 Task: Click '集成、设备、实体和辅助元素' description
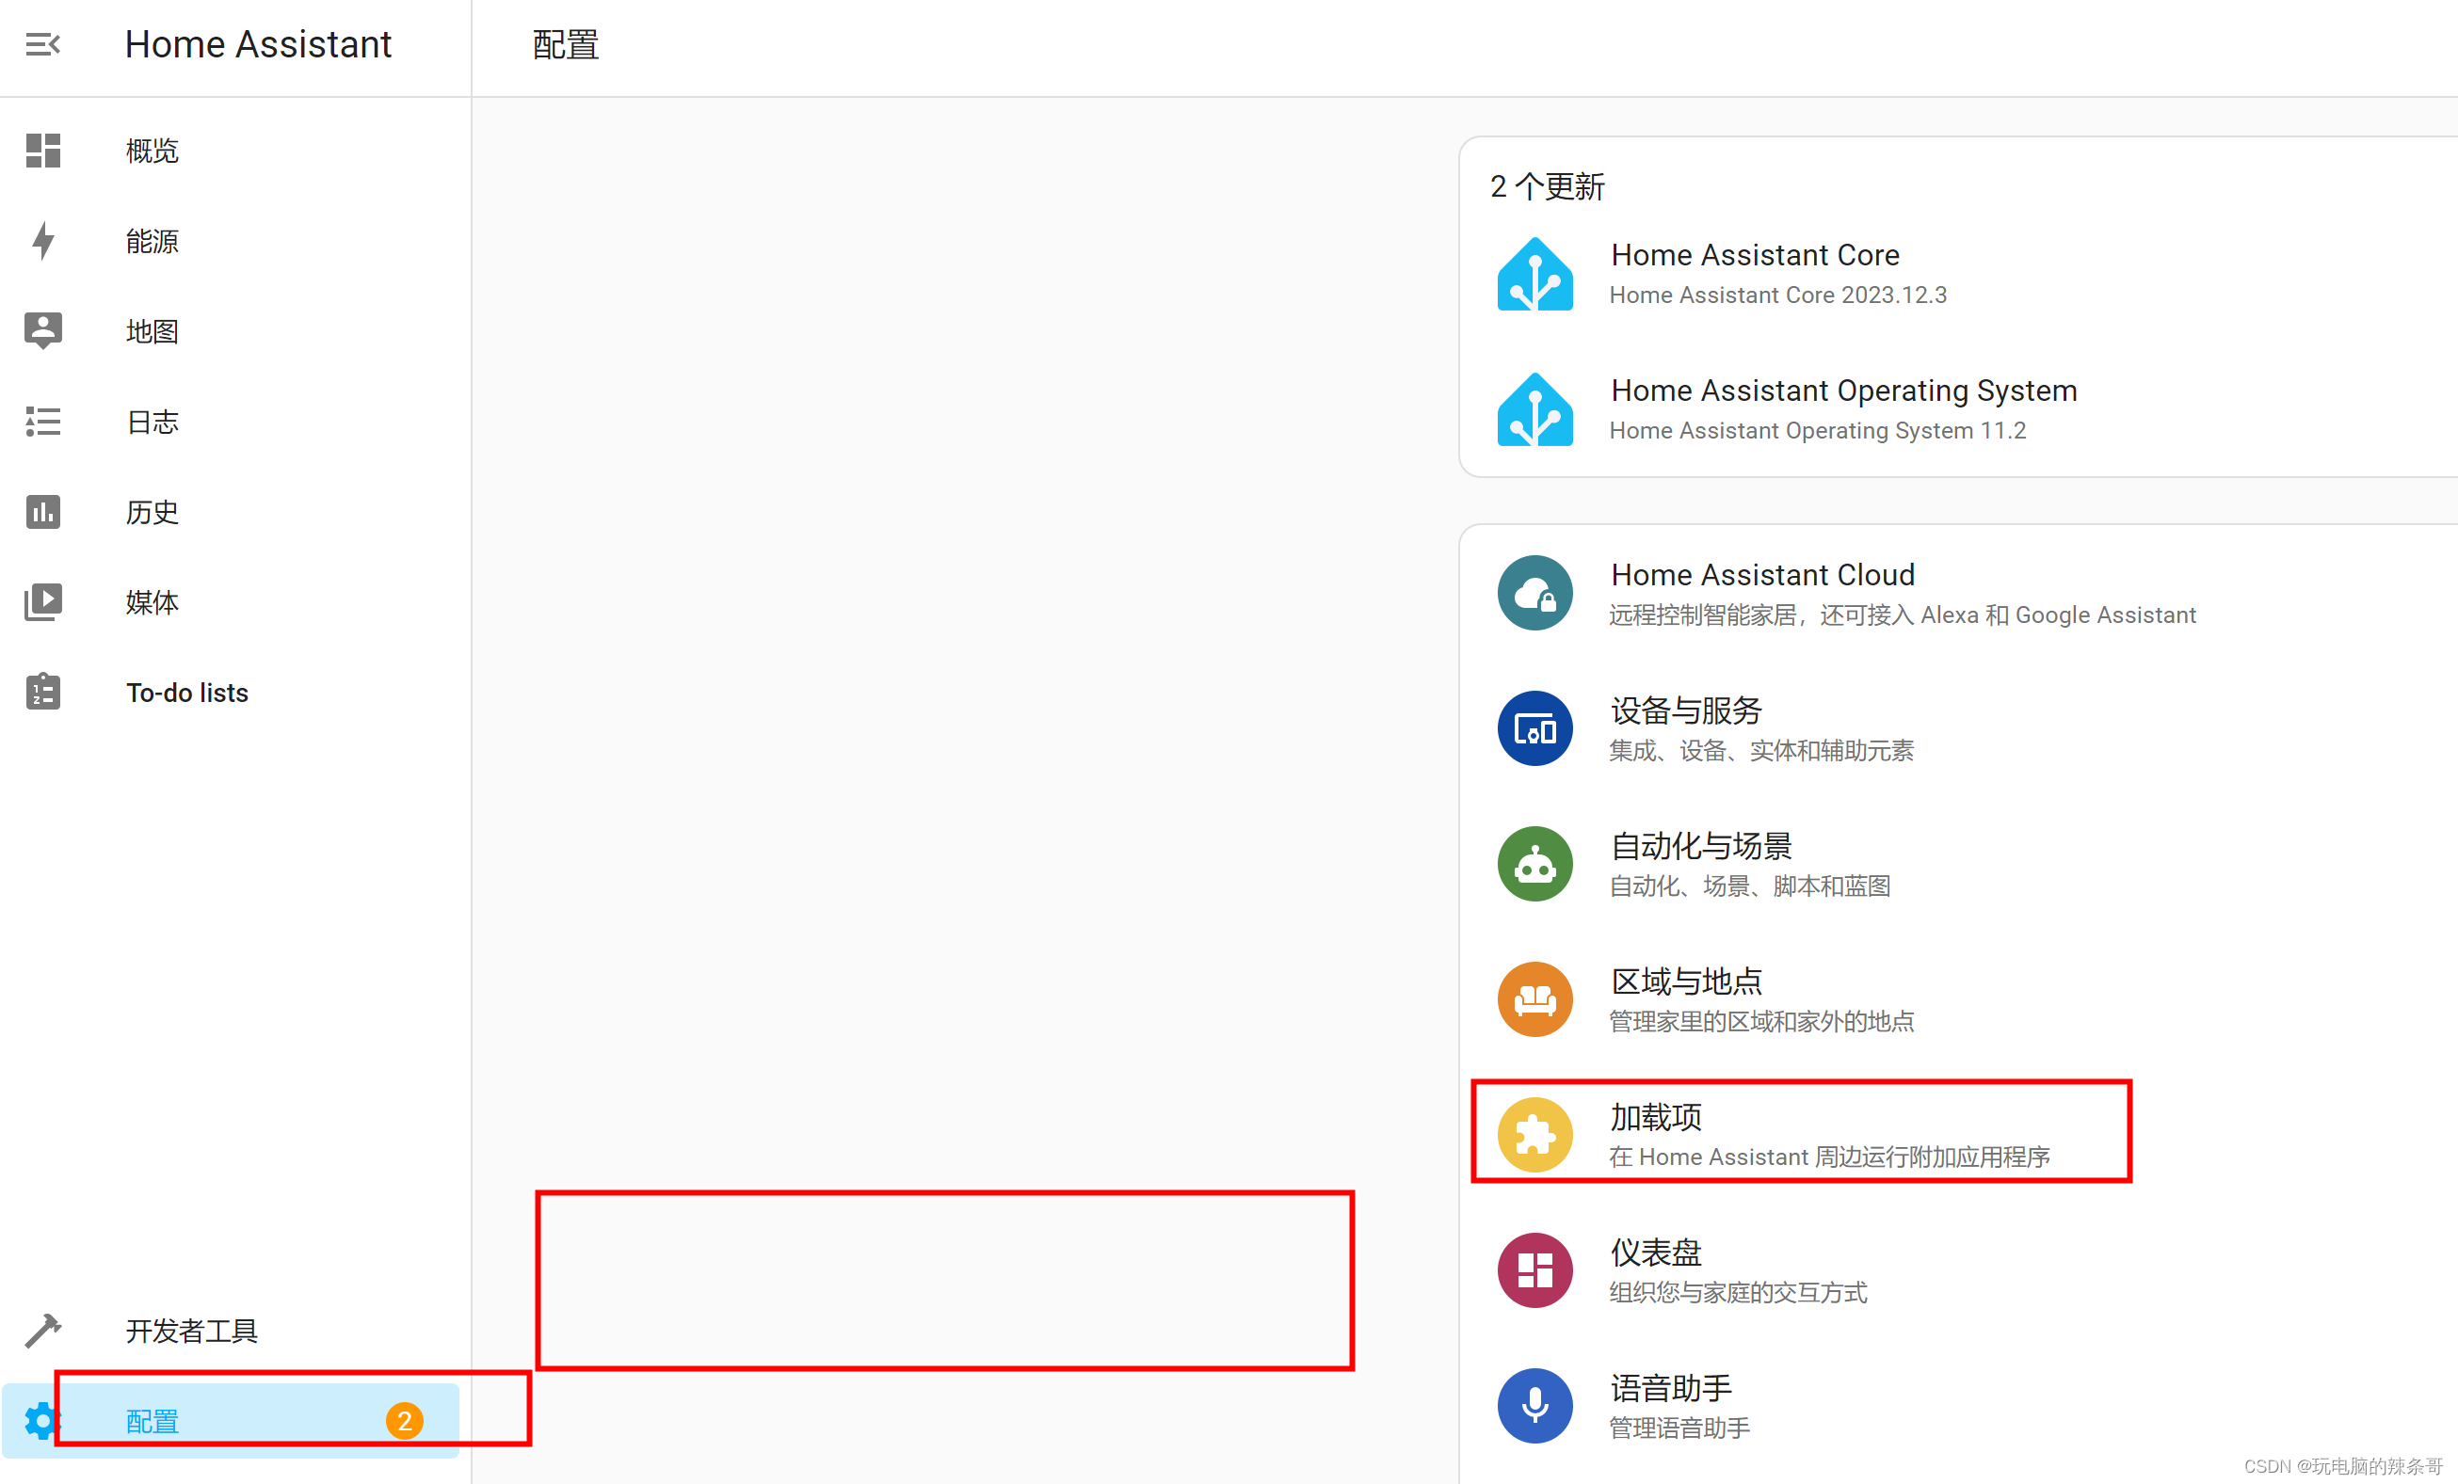pyautogui.click(x=1761, y=750)
